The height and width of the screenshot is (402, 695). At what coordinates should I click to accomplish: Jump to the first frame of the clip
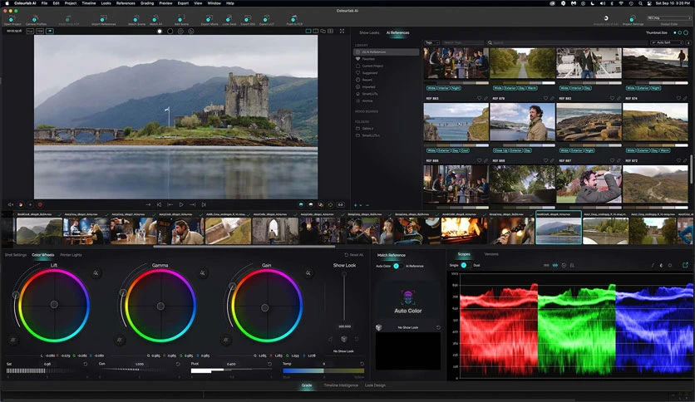pos(159,204)
